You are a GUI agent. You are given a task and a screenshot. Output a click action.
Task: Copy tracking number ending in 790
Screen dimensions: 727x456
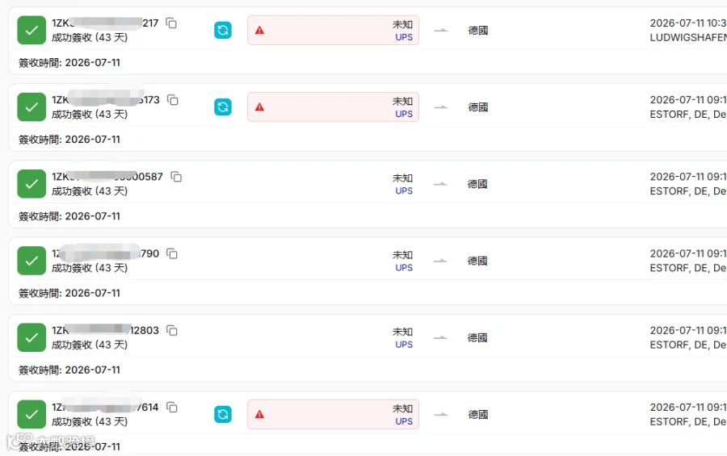tap(172, 254)
